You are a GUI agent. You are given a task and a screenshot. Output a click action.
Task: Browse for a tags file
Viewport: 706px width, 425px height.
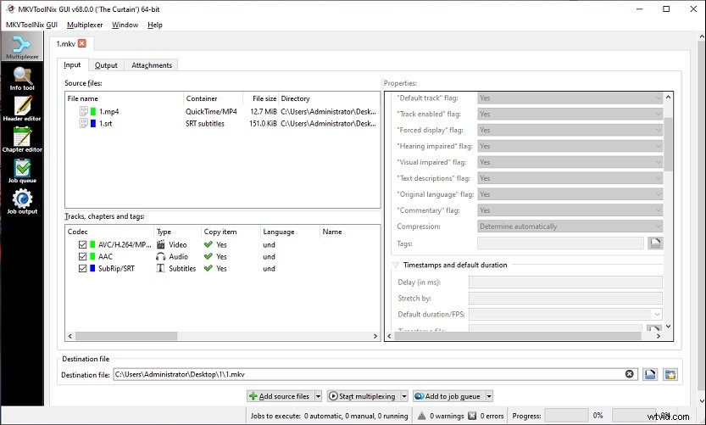click(x=655, y=243)
